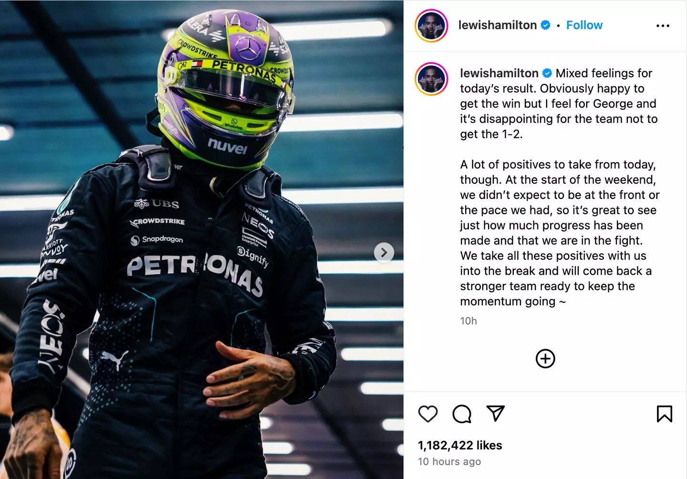Image resolution: width=687 pixels, height=479 pixels.
Task: Follow lewishamilton
Action: [x=584, y=25]
